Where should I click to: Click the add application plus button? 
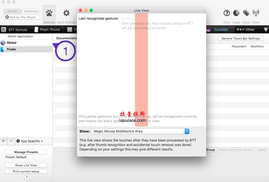(x=3, y=141)
